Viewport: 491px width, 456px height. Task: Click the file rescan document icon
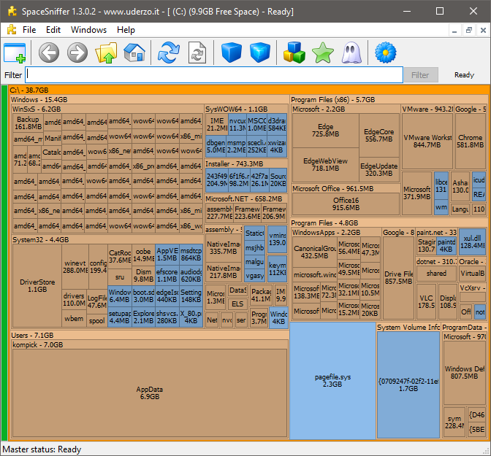[197, 53]
